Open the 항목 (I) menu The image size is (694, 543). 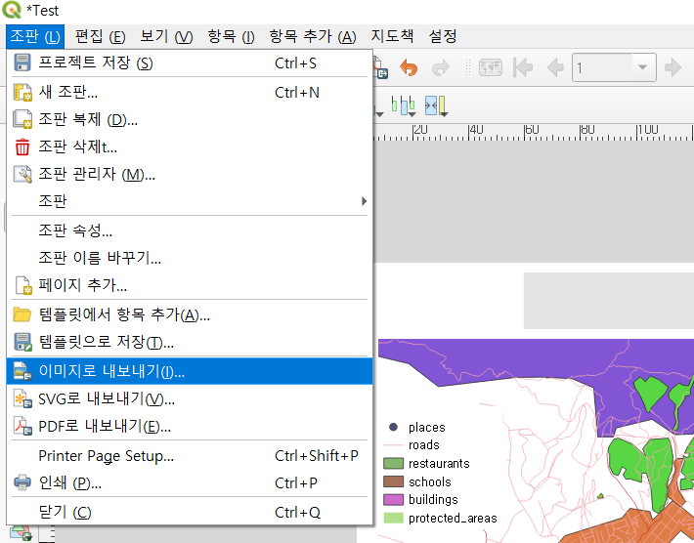[231, 36]
